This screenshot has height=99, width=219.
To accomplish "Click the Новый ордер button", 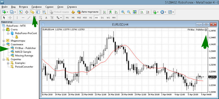I will (x=59, y=12).
